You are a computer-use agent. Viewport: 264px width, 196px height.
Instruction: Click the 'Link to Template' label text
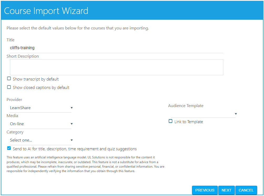(x=189, y=122)
